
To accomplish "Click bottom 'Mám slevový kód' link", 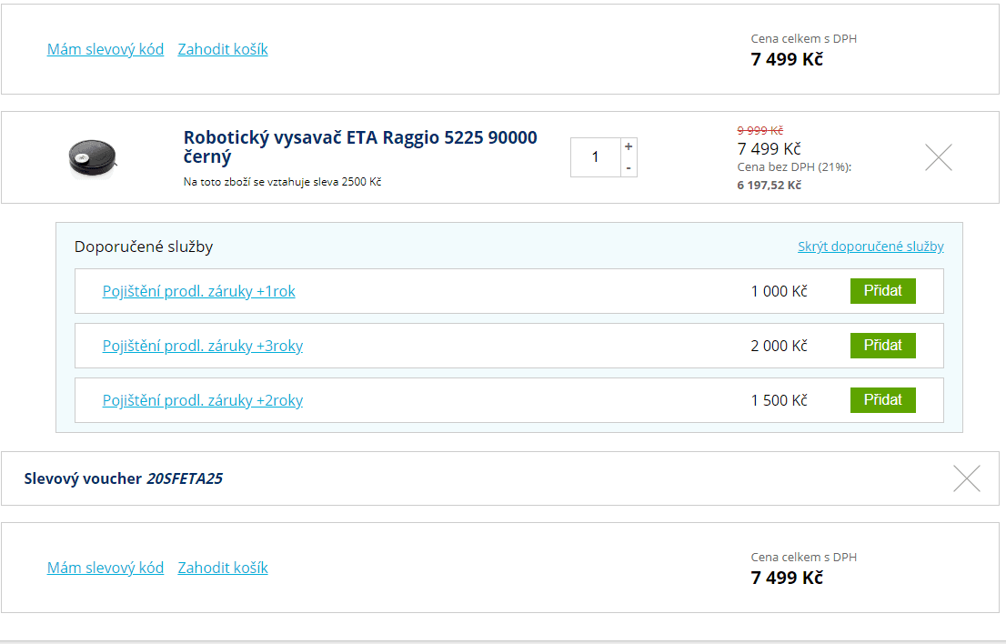I will coord(106,568).
